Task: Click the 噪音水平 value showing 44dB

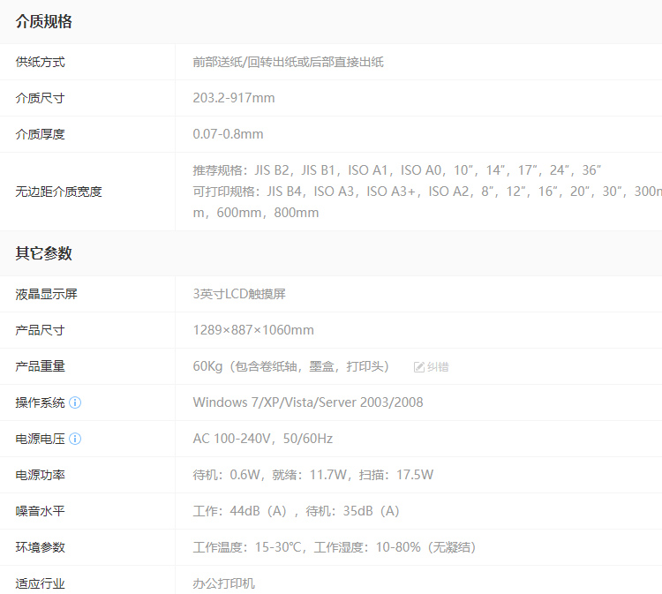Action: point(296,511)
